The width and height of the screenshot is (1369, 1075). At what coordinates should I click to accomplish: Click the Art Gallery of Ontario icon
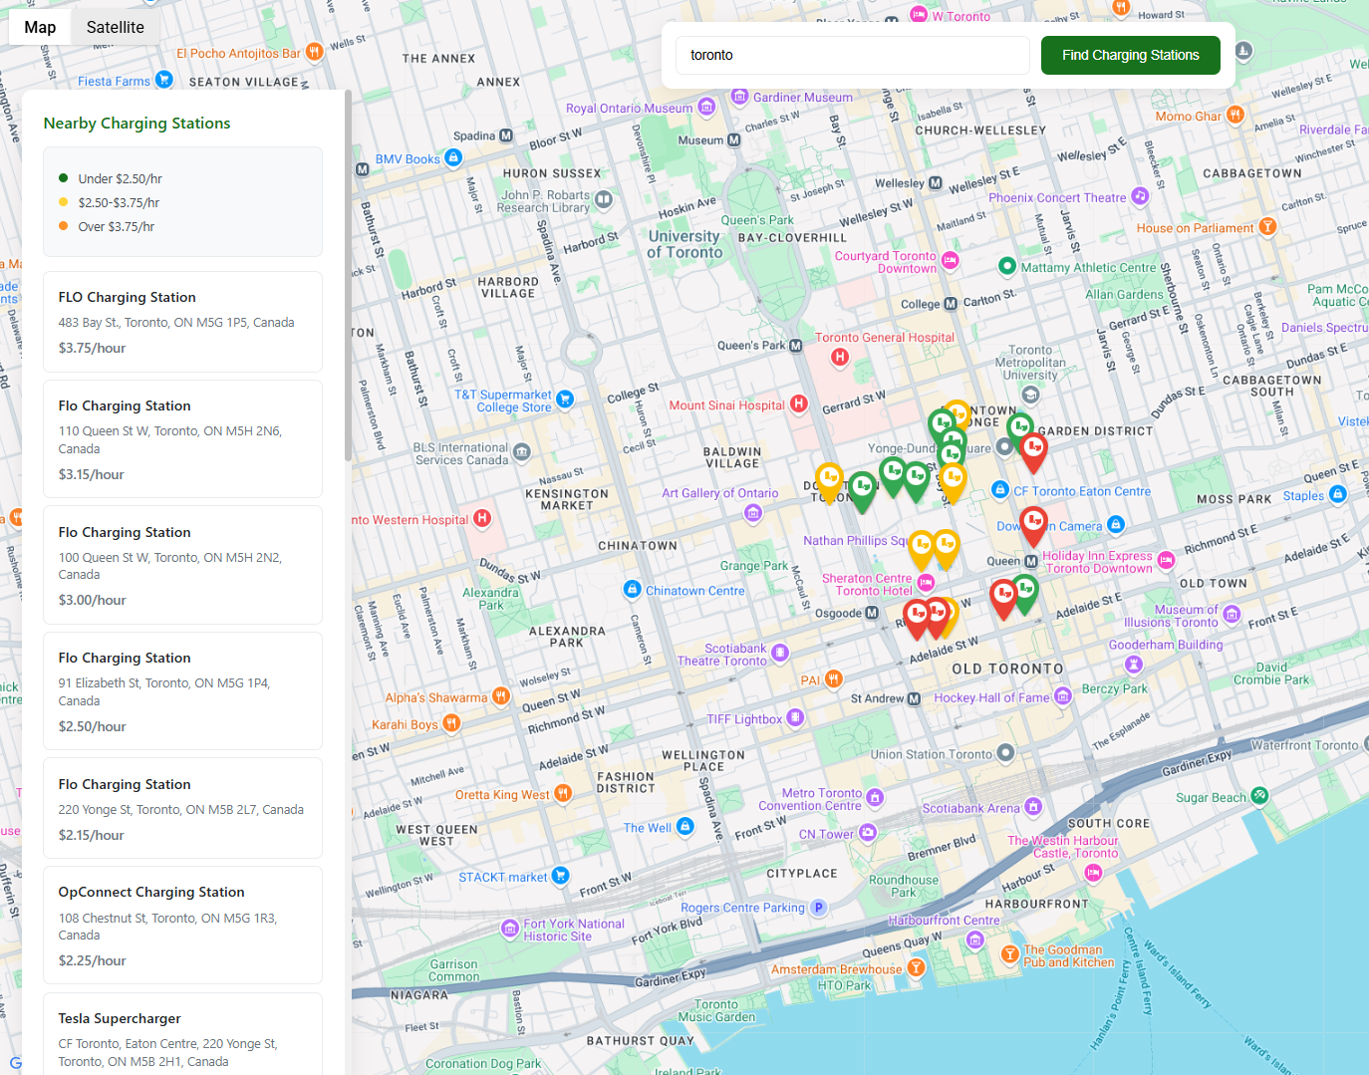[753, 512]
